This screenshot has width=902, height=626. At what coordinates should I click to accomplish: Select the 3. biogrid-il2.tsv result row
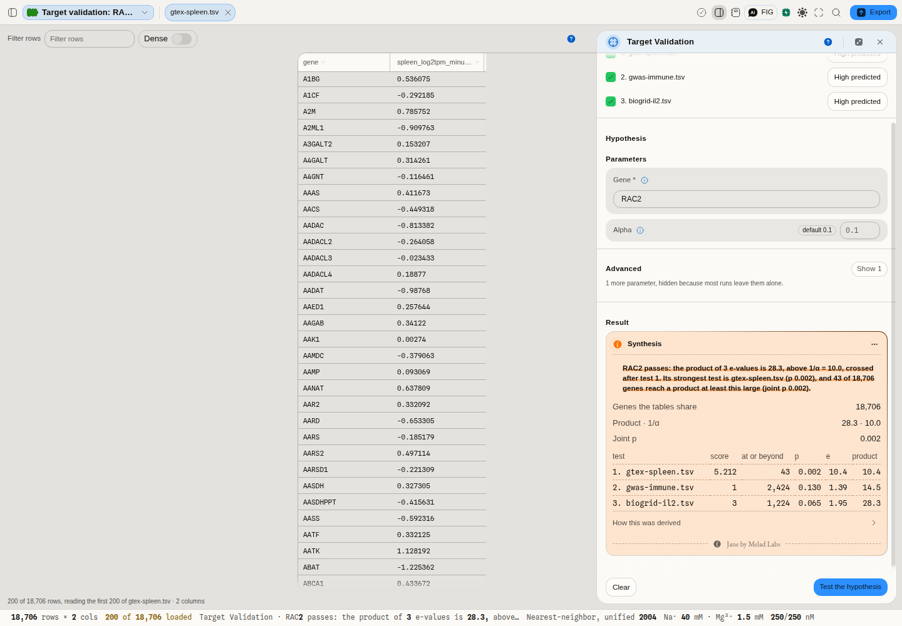pos(747,503)
